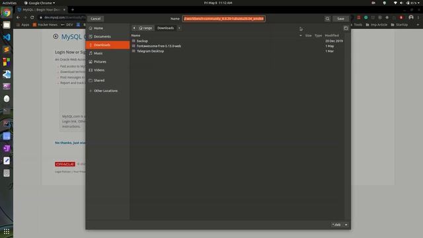Click the red extension icon in Chrome toolbar

point(358,17)
